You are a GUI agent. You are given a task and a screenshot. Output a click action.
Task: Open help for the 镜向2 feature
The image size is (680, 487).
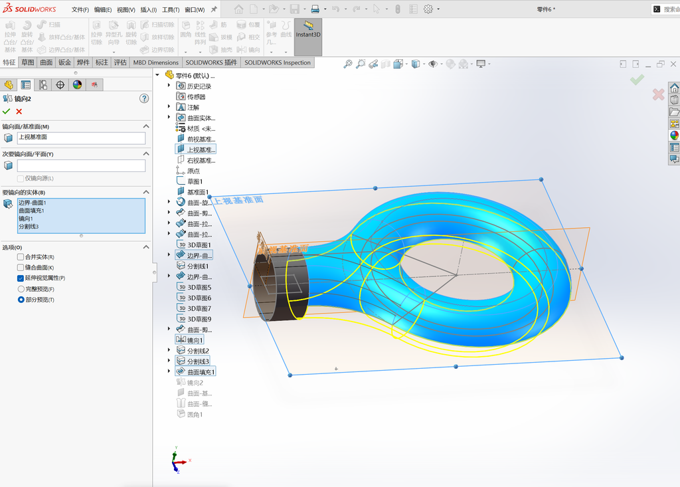point(144,98)
